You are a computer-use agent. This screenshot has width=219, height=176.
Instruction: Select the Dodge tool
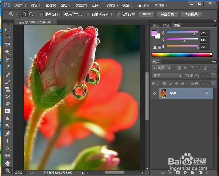point(8,126)
